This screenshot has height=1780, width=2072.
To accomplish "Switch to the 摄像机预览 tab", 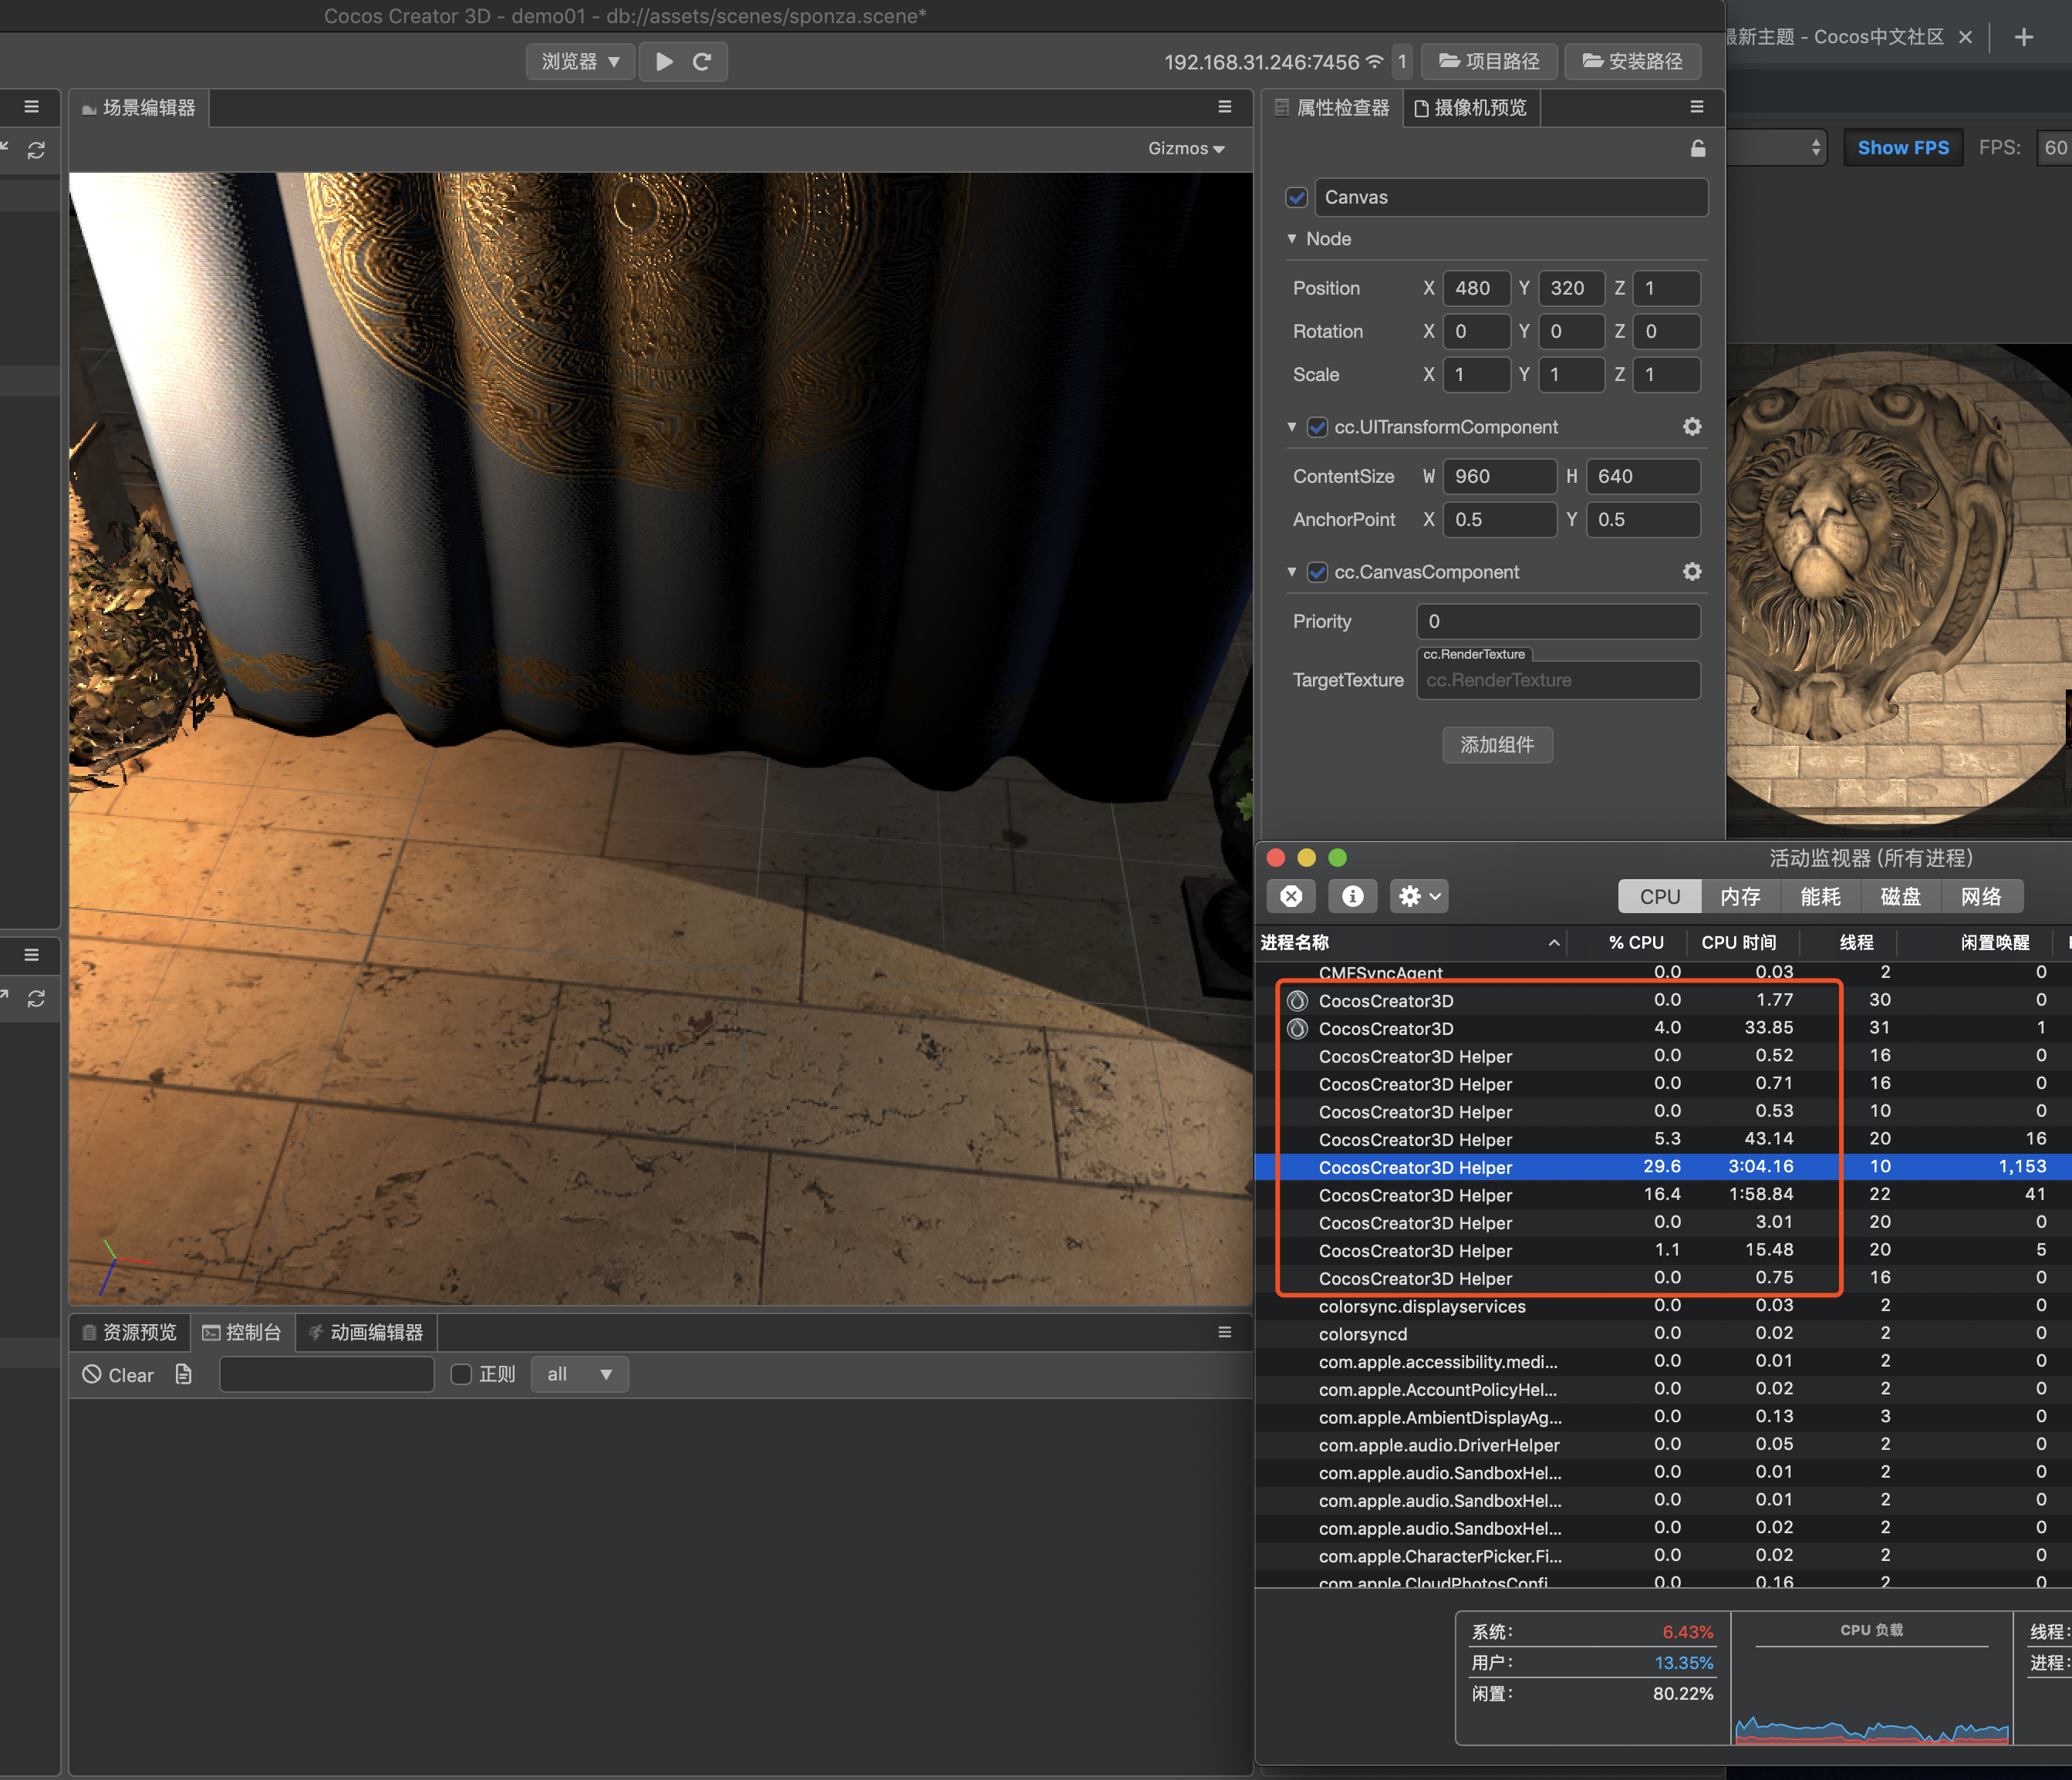I will tap(1470, 108).
